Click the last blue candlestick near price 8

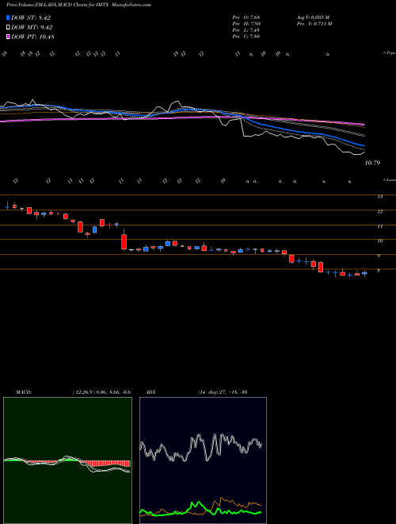coord(364,273)
